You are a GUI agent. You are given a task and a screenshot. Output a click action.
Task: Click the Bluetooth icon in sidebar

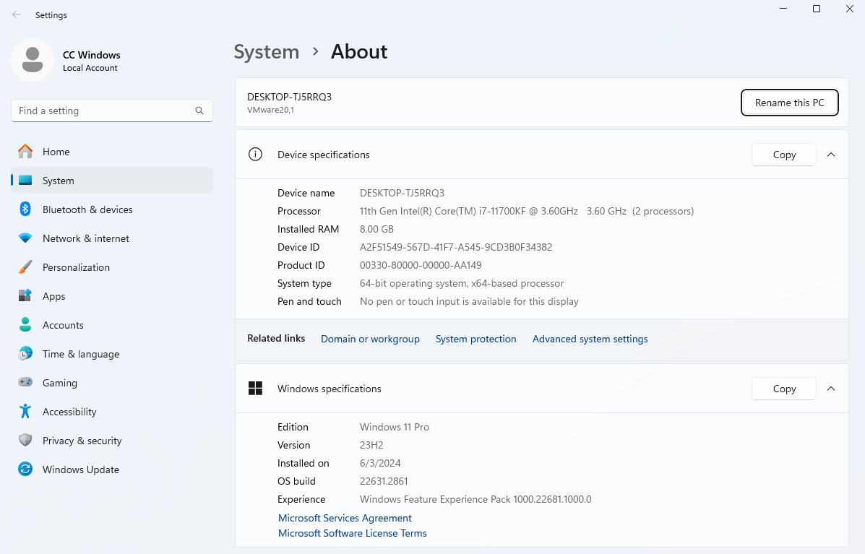[x=25, y=209]
